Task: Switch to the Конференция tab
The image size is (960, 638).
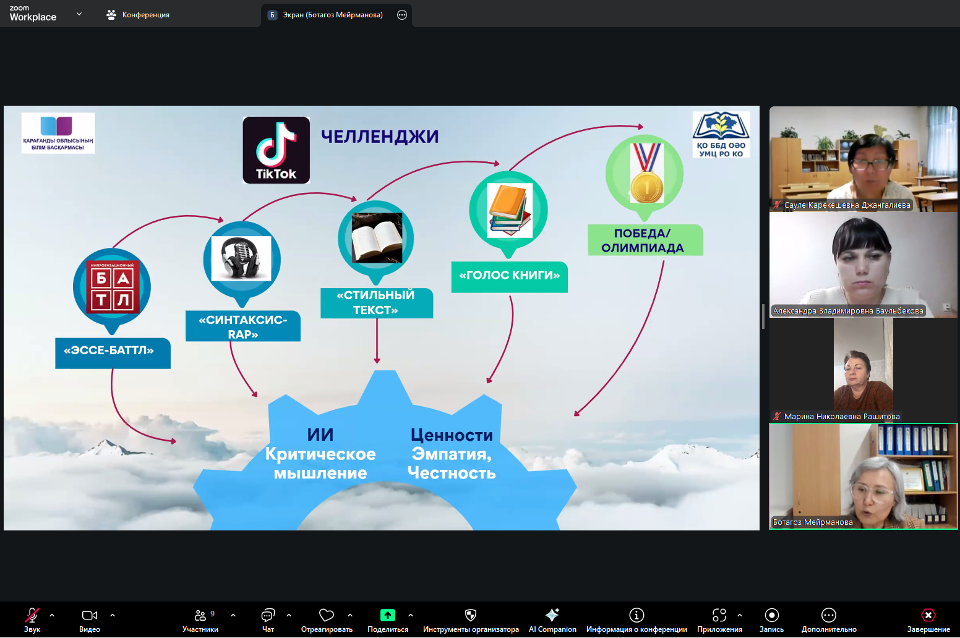Action: pos(138,15)
